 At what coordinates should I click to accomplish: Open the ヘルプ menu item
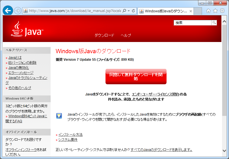click(x=126, y=35)
